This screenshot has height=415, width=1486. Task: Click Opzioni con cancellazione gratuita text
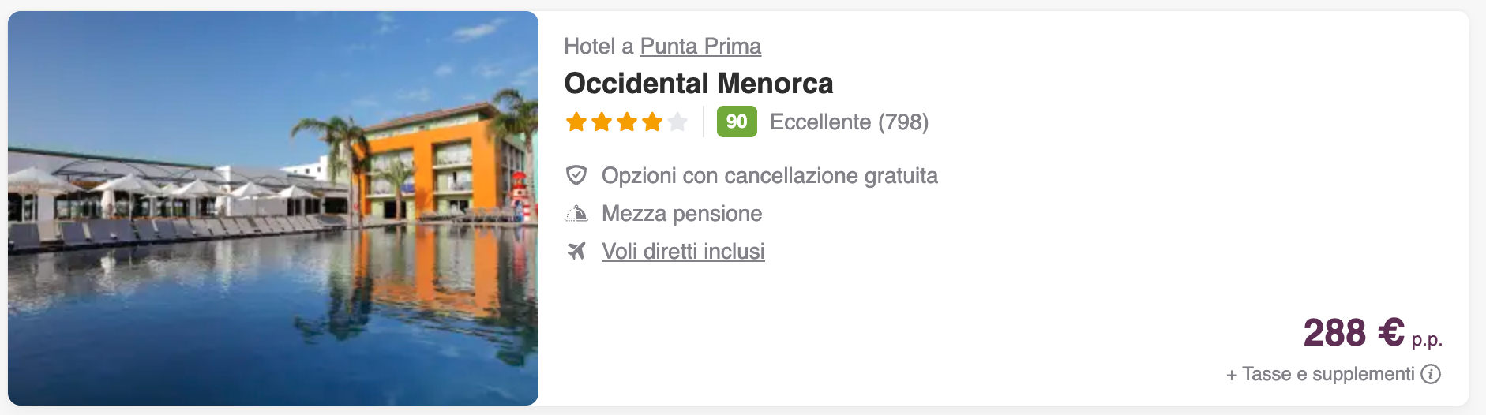770,175
